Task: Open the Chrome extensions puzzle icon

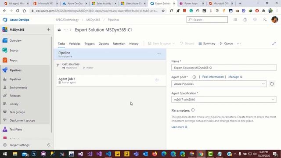Action: coord(263,11)
